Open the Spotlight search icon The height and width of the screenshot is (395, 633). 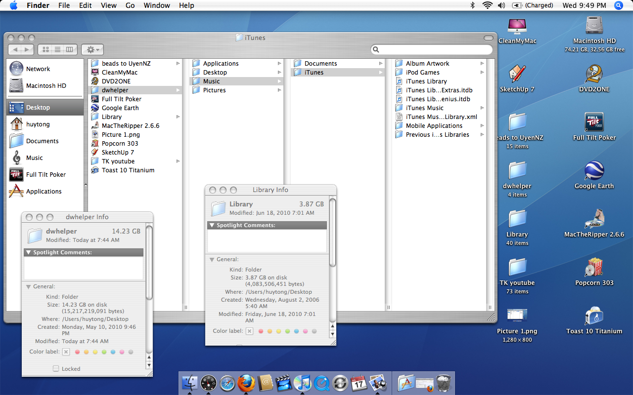click(x=618, y=5)
